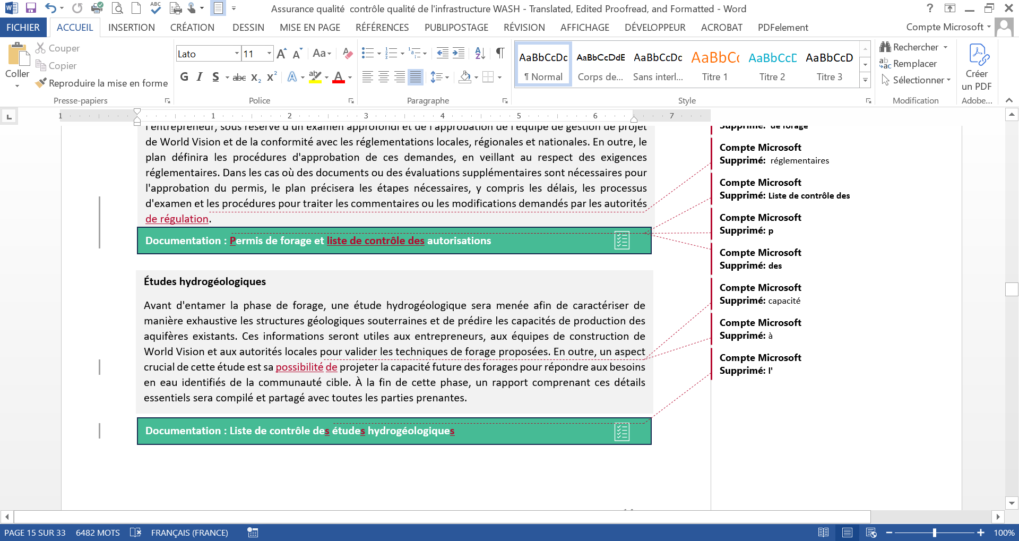Switch to the RÉVISION tab
Image resolution: width=1019 pixels, height=541 pixels.
pos(524,27)
